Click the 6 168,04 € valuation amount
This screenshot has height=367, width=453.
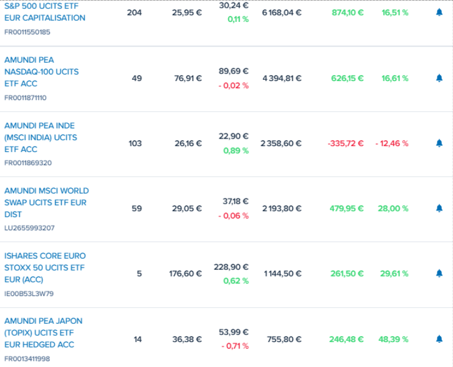click(282, 12)
